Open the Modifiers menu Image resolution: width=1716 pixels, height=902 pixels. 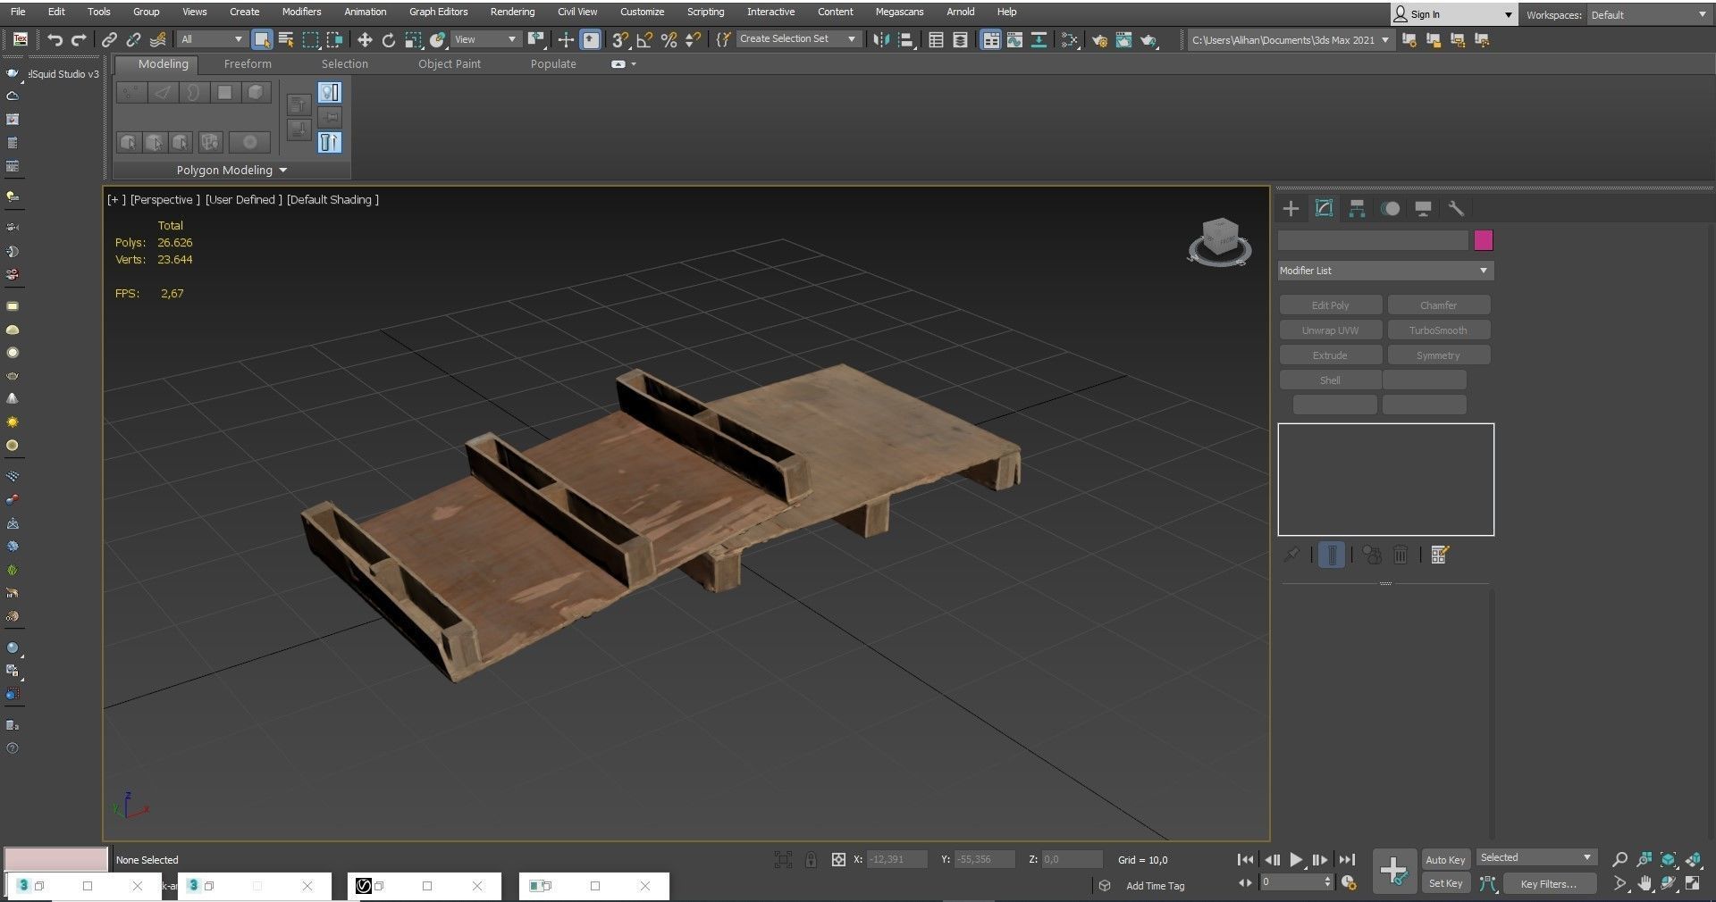coord(301,12)
